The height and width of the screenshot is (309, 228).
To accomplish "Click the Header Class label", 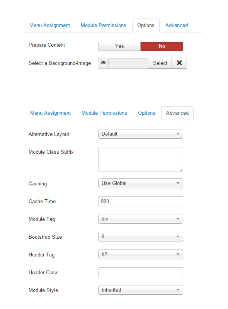I will [44, 273].
